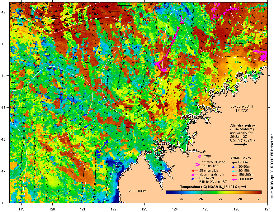Viewport: 274px width, 212px height.
Task: Click the red 25 cm/s glide arrow
Action: tap(195, 171)
